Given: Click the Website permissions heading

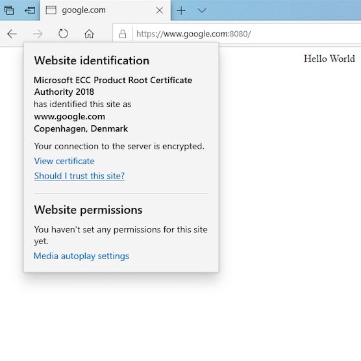Looking at the screenshot, I should [88, 210].
